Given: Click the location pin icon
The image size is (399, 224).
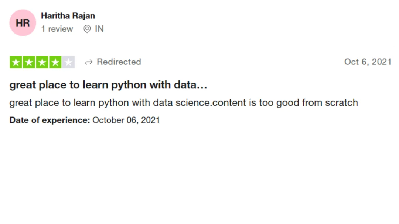Looking at the screenshot, I should (x=87, y=29).
